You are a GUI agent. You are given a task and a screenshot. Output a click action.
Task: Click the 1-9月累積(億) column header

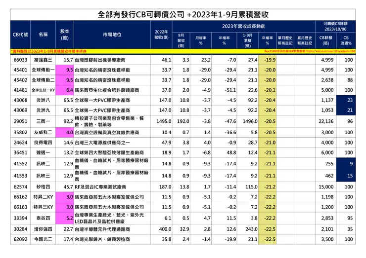247,40
